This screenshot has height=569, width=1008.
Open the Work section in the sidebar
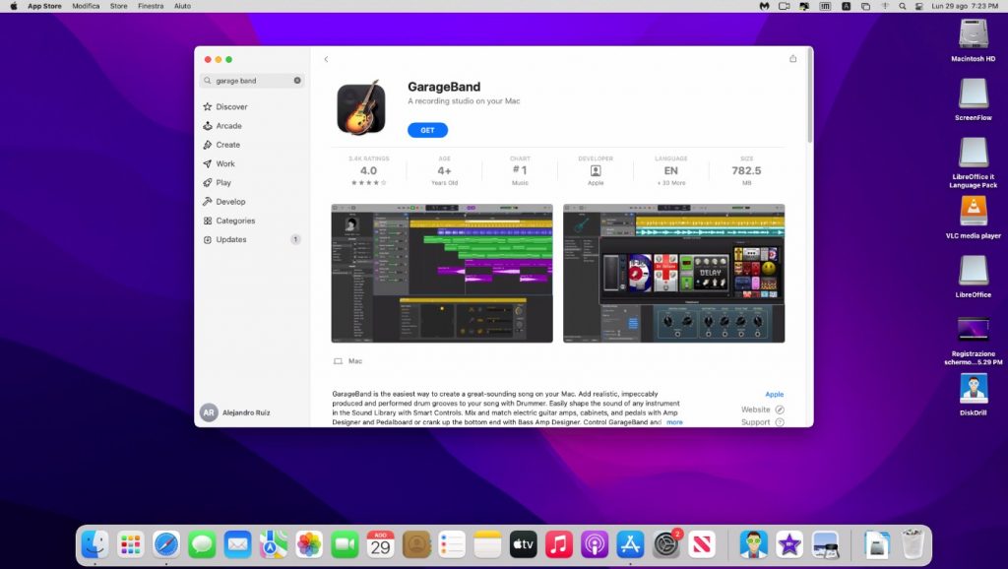[224, 163]
